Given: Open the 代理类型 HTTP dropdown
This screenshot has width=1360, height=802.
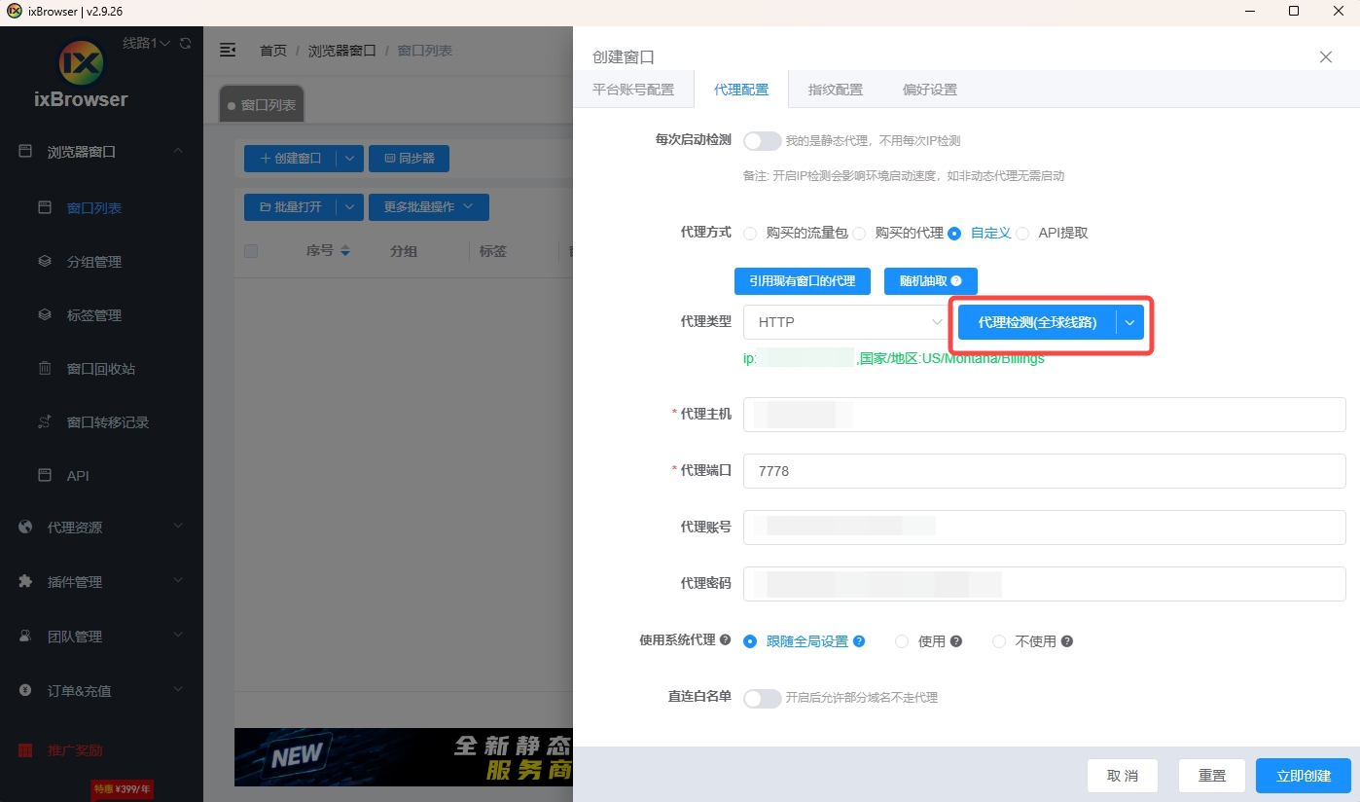Looking at the screenshot, I should (x=846, y=322).
